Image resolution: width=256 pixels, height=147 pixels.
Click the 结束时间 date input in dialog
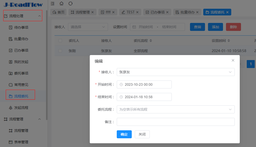[144, 97]
